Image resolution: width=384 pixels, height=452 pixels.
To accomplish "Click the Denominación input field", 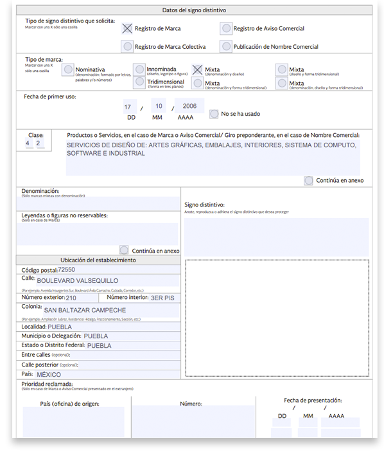I will click(98, 204).
